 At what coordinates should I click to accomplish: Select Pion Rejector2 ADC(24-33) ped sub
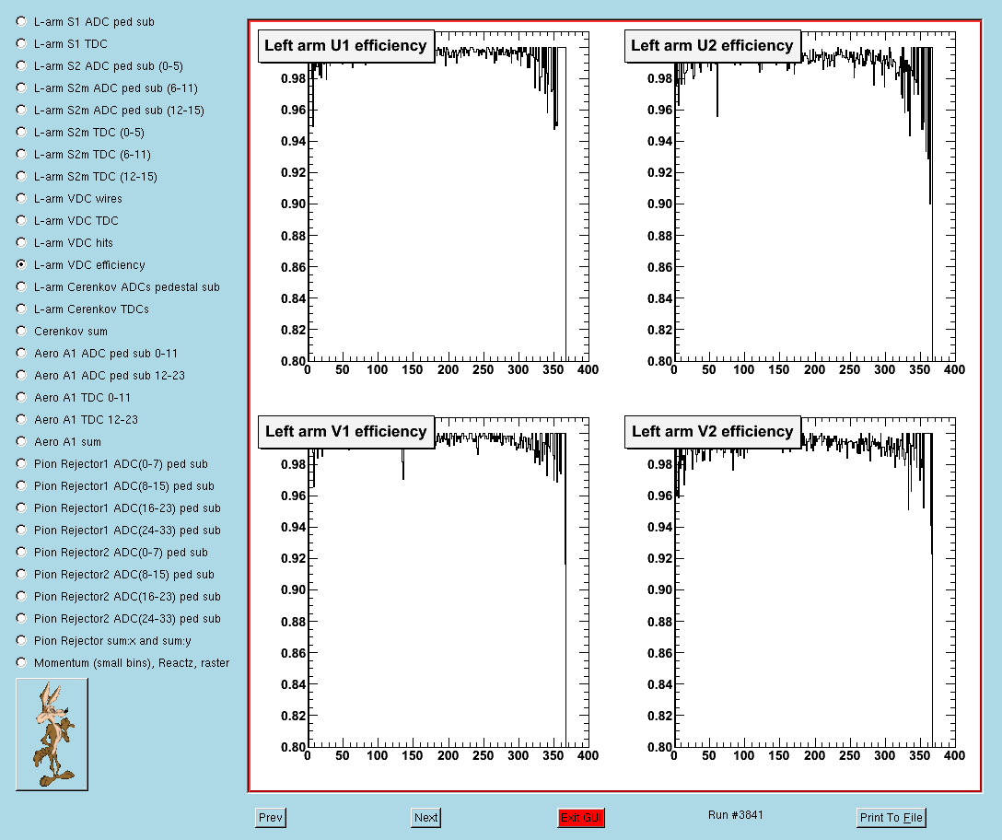point(21,618)
